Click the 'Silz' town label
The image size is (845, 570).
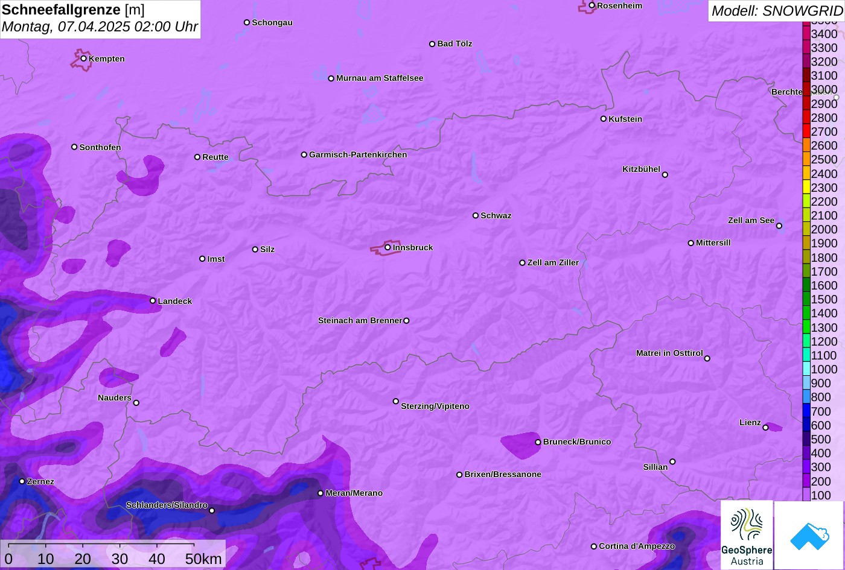(267, 249)
